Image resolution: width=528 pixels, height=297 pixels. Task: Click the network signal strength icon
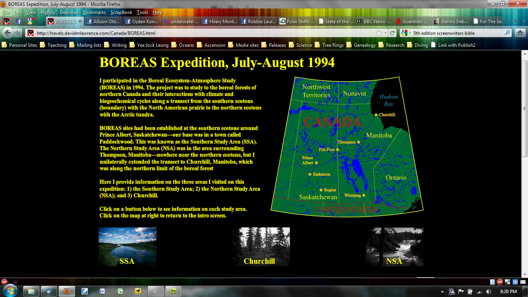pyautogui.click(x=480, y=291)
